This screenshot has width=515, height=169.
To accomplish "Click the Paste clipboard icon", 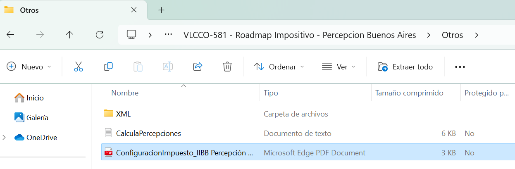I will tap(138, 67).
